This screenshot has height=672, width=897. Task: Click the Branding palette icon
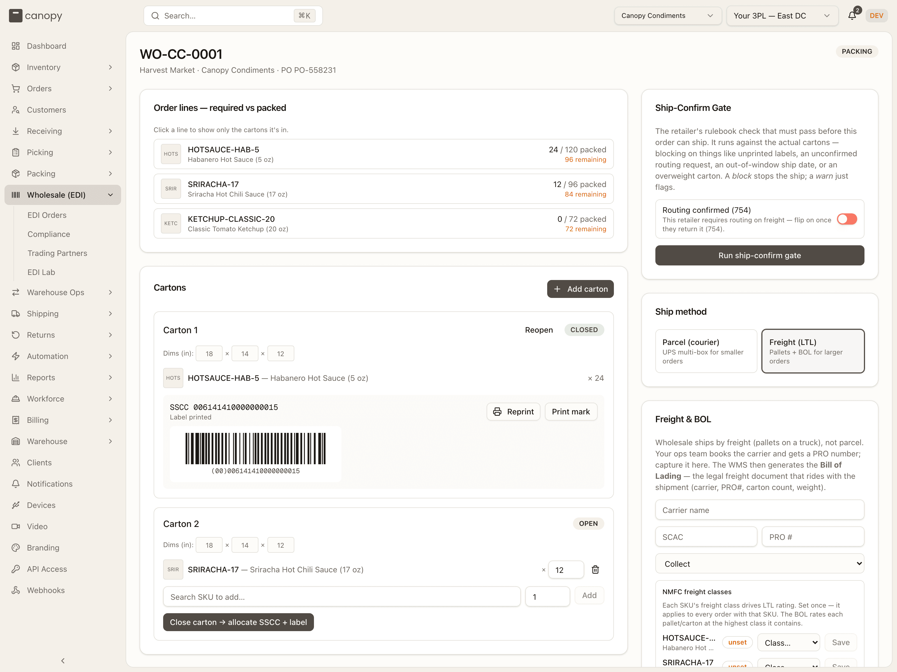(x=16, y=548)
